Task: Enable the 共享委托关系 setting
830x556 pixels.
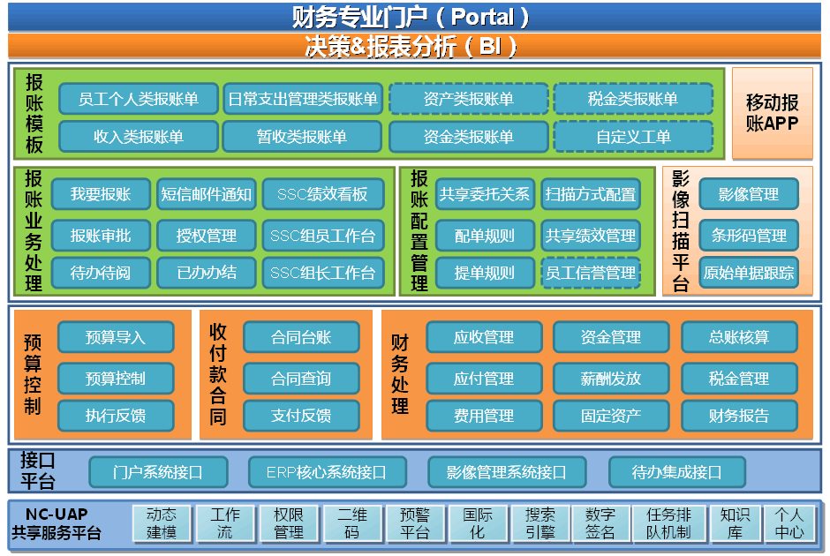Action: coord(486,193)
